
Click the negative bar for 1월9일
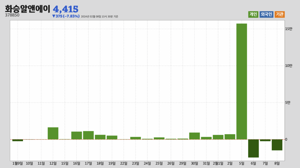(x=18, y=140)
